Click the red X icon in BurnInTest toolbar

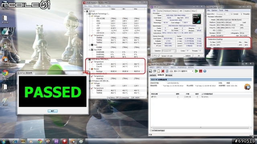(x=163, y=71)
